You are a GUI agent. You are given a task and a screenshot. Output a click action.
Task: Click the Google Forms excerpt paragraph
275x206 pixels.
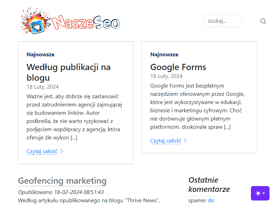[197, 106]
